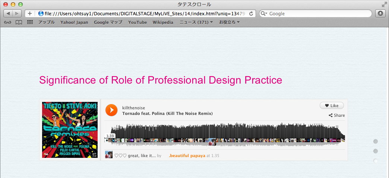Image resolution: width=389 pixels, height=178 pixels.
Task: Expand the お役立ち bookmarks folder
Action: [x=229, y=22]
